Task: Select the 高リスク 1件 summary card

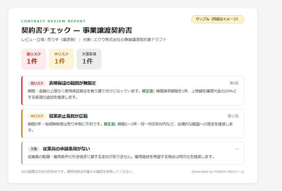Action: pos(34,59)
